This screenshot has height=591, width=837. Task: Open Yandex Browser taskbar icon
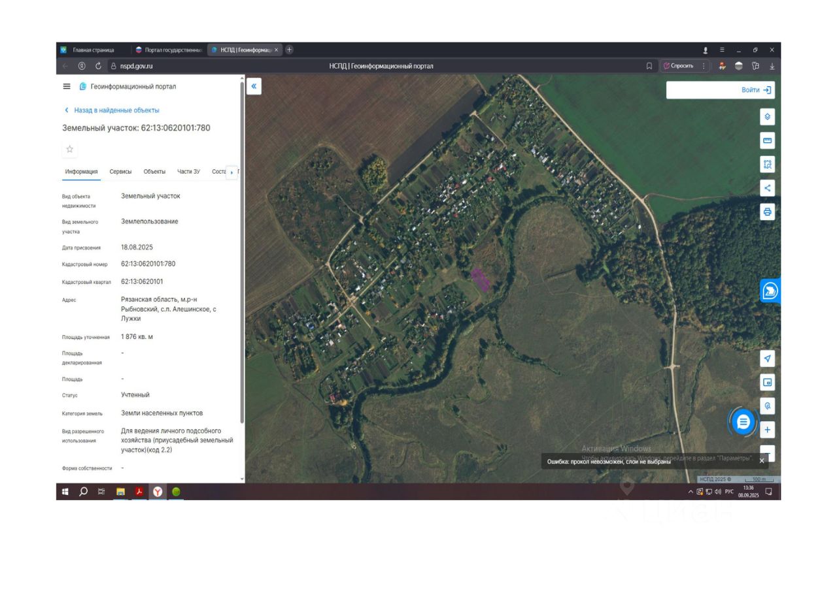158,492
